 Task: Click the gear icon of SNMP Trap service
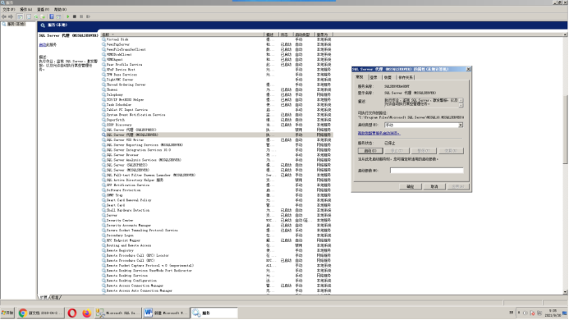(103, 195)
